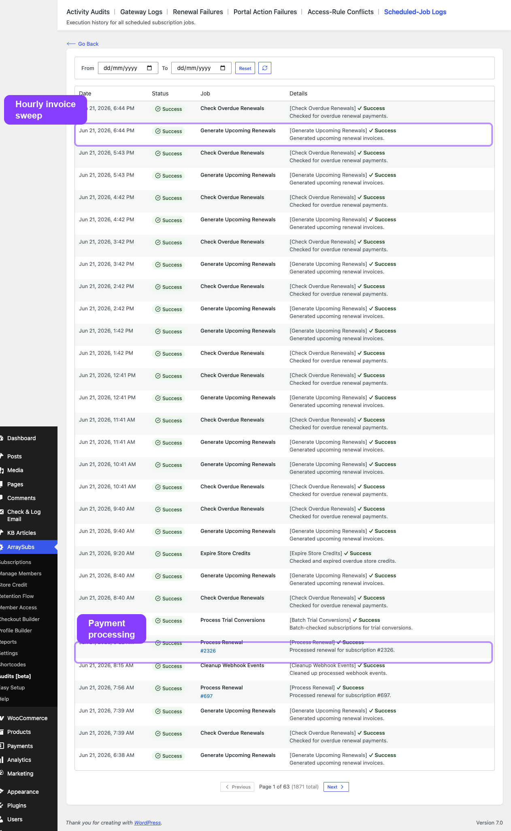Click the ArraySubs gear icon
The height and width of the screenshot is (831, 511).
(2, 547)
